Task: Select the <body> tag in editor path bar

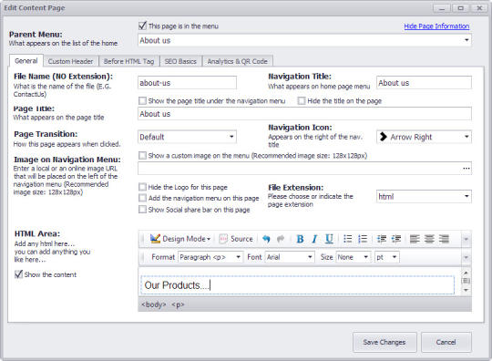Action: [x=153, y=304]
